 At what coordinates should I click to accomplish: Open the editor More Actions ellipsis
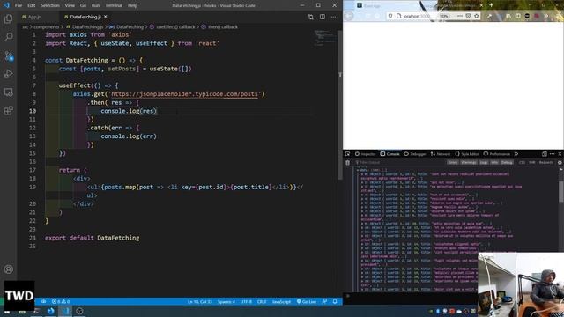coord(333,17)
